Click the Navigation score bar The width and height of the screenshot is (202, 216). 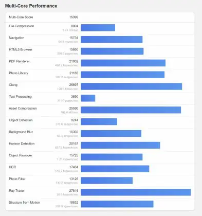pyautogui.click(x=112, y=40)
